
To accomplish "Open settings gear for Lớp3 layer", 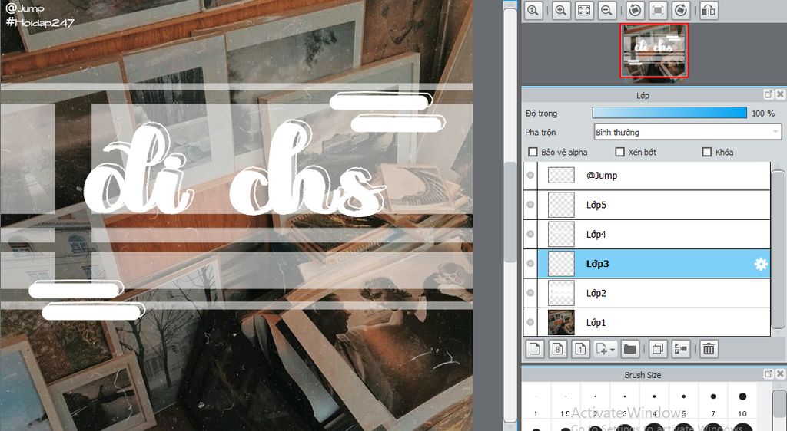I will pos(761,264).
